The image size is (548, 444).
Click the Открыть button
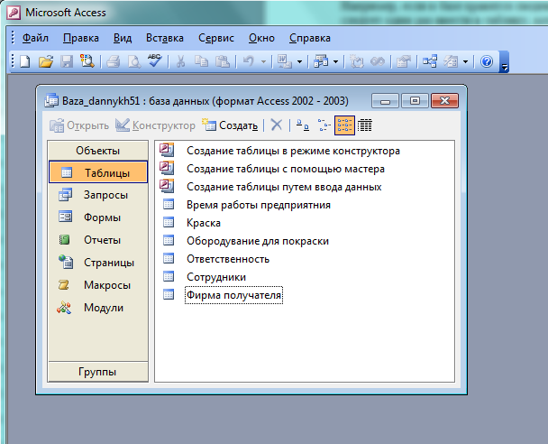tap(79, 125)
